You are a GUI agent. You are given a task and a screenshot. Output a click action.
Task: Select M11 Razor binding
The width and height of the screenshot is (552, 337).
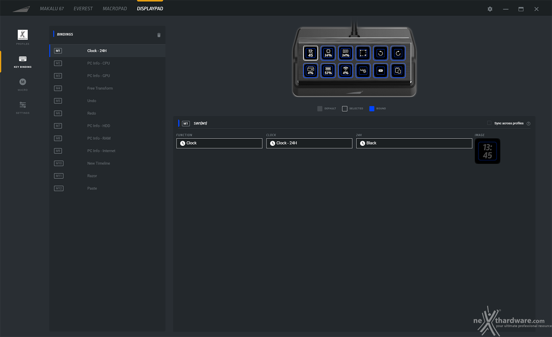pyautogui.click(x=107, y=176)
